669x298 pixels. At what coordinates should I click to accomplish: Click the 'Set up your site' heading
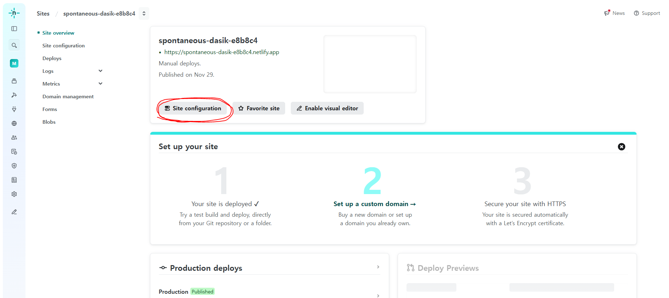(x=188, y=146)
